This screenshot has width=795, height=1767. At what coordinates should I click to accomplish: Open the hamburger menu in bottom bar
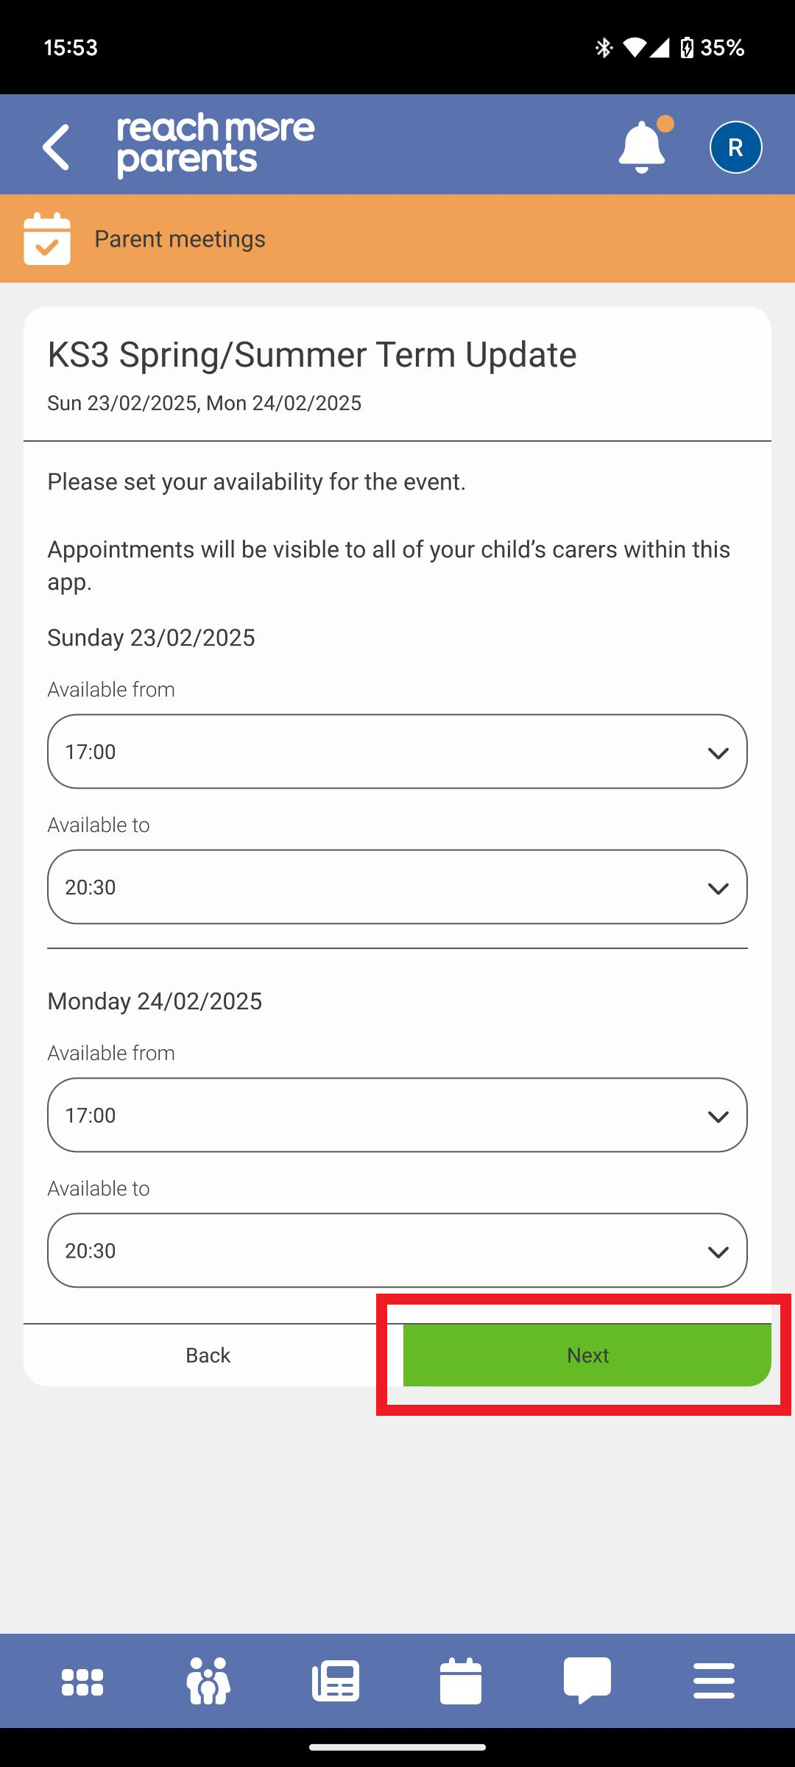714,1682
